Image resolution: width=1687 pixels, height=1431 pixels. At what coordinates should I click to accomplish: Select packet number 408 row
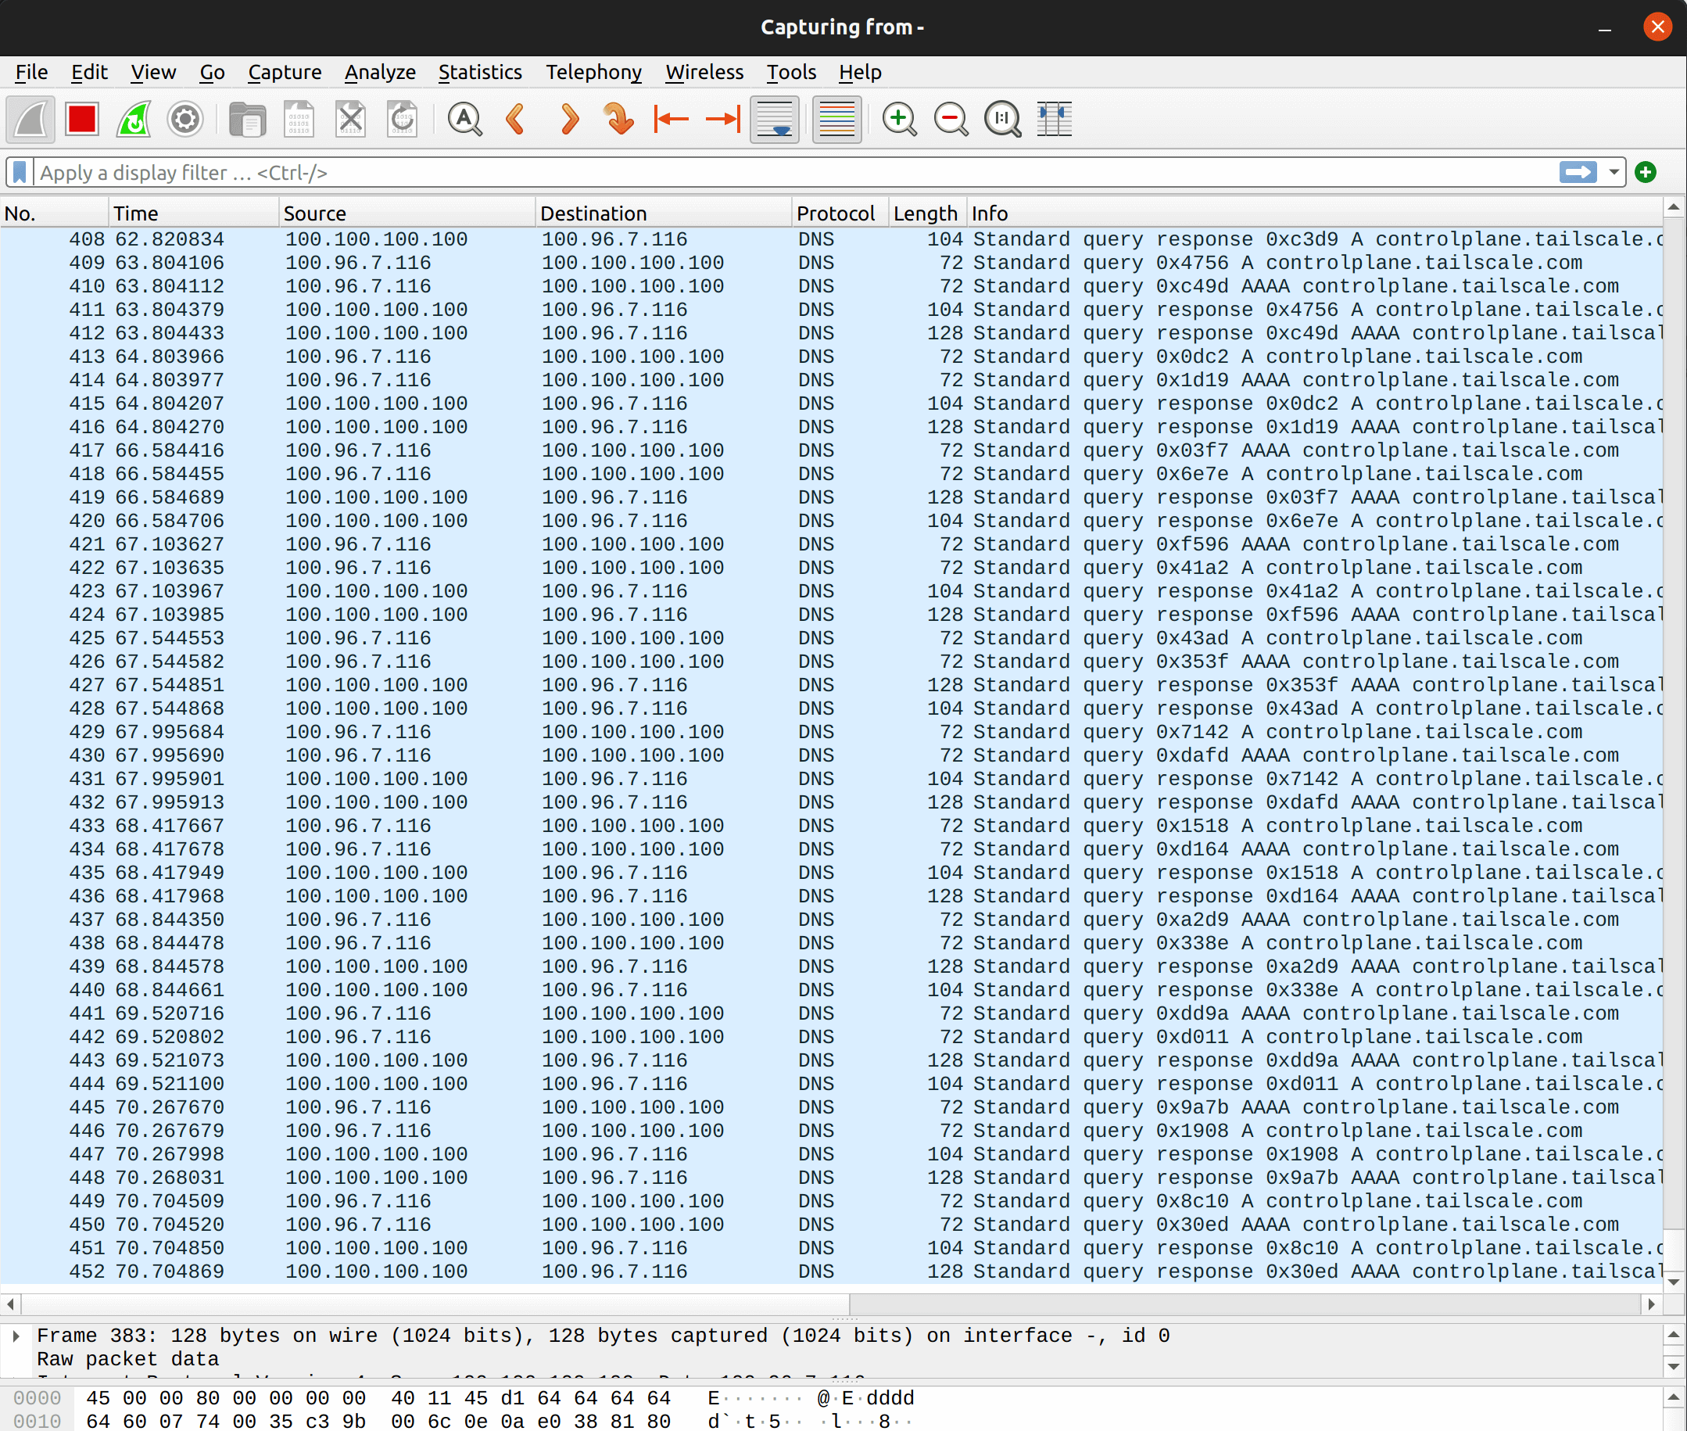[831, 239]
